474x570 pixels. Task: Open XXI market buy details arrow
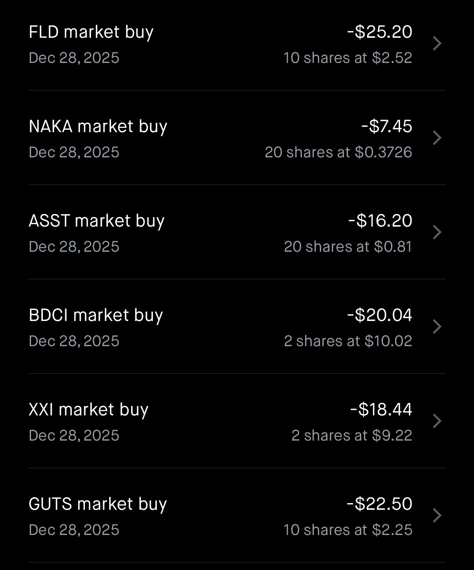(437, 421)
